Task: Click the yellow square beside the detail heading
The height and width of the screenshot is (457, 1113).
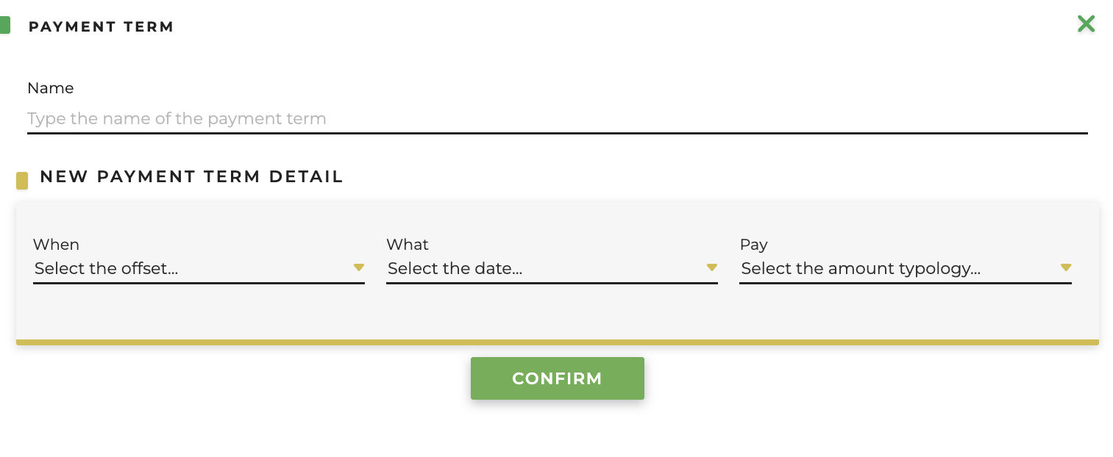Action: click(22, 180)
